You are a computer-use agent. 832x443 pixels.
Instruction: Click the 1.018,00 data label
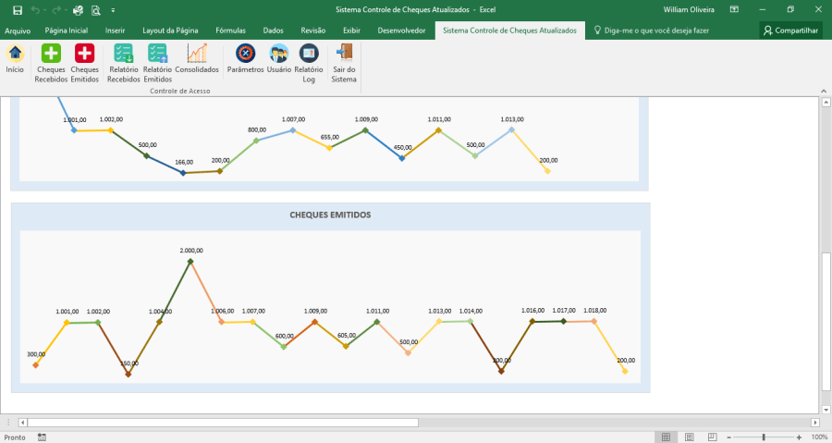(594, 311)
